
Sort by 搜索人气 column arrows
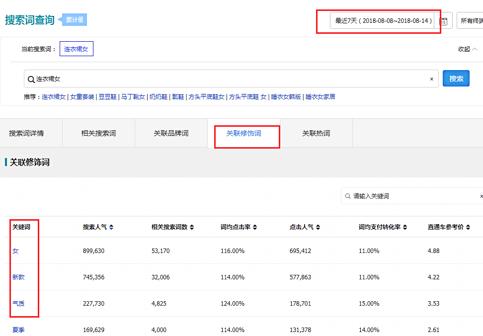[x=111, y=227]
